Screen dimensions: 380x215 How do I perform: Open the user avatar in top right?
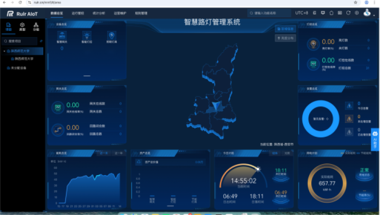[x=367, y=13]
